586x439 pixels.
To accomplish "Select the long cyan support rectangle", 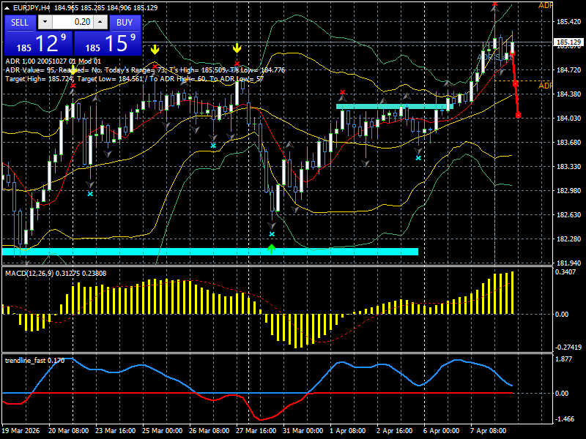I will pyautogui.click(x=210, y=252).
